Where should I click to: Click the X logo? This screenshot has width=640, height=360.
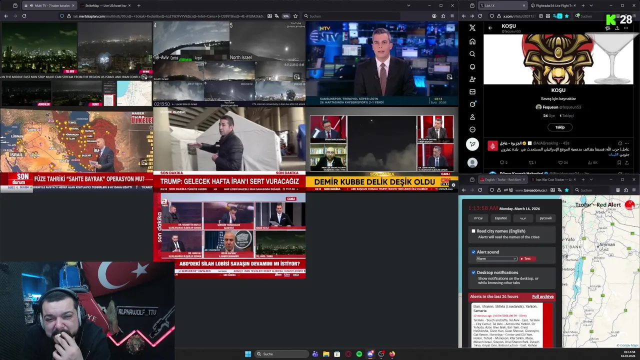(x=472, y=28)
